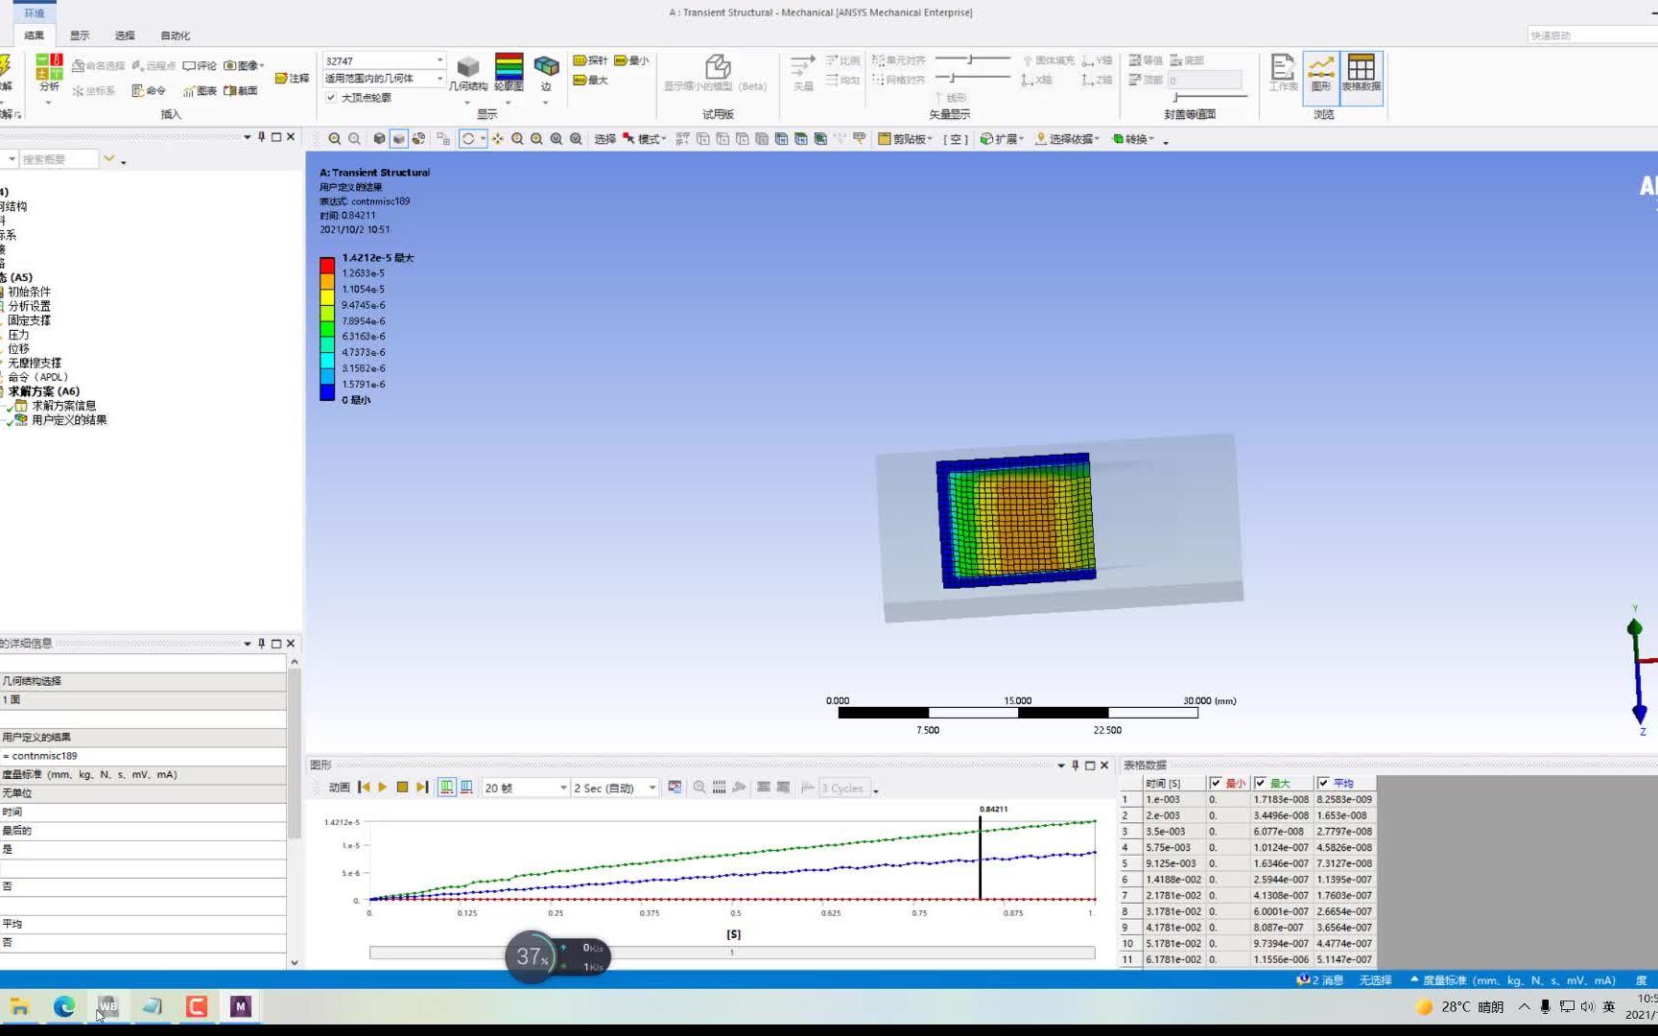
Task: Click the volume icon in system tray
Action: (x=1587, y=1006)
